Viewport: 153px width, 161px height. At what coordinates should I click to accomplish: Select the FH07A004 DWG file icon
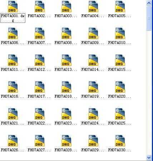93,6
